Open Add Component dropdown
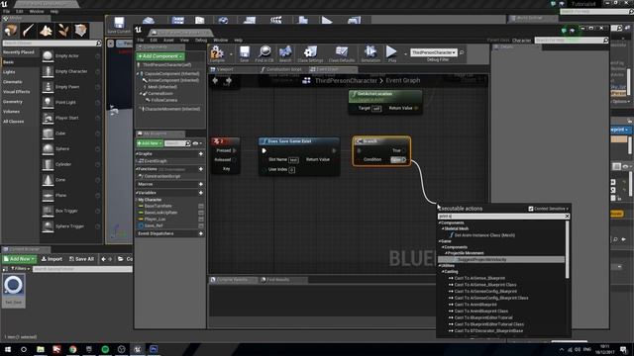The width and height of the screenshot is (634, 356). 160,56
